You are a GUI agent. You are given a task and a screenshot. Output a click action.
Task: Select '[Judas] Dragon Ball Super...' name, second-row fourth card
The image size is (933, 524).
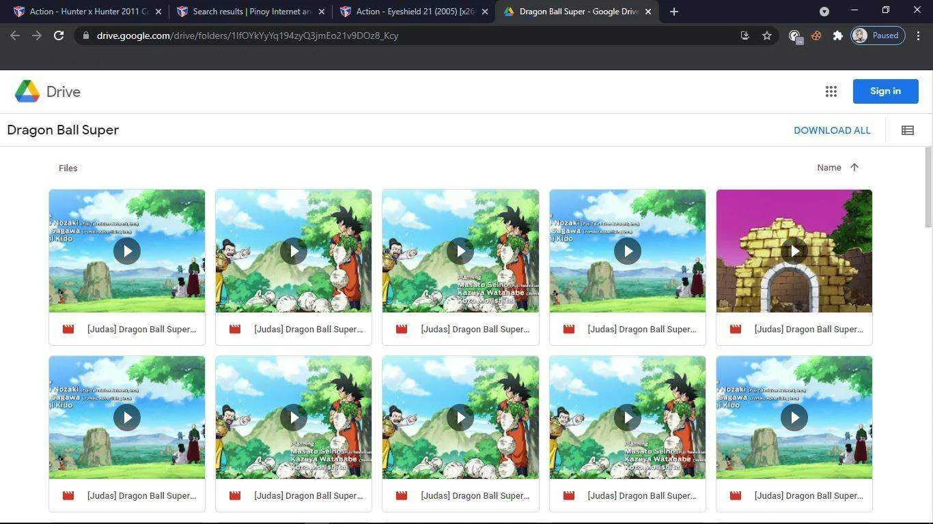(642, 495)
